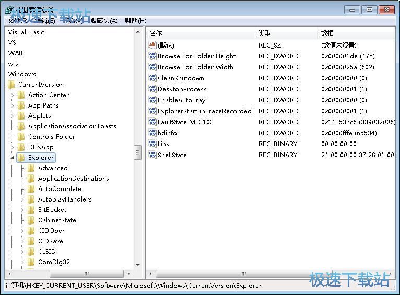Image resolution: width=400 pixels, height=295 pixels.
Task: Expand the Applets key
Action: pyautogui.click(x=12, y=116)
